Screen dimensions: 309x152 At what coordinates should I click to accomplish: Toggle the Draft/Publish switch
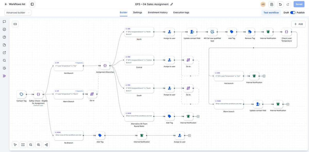click(x=293, y=13)
